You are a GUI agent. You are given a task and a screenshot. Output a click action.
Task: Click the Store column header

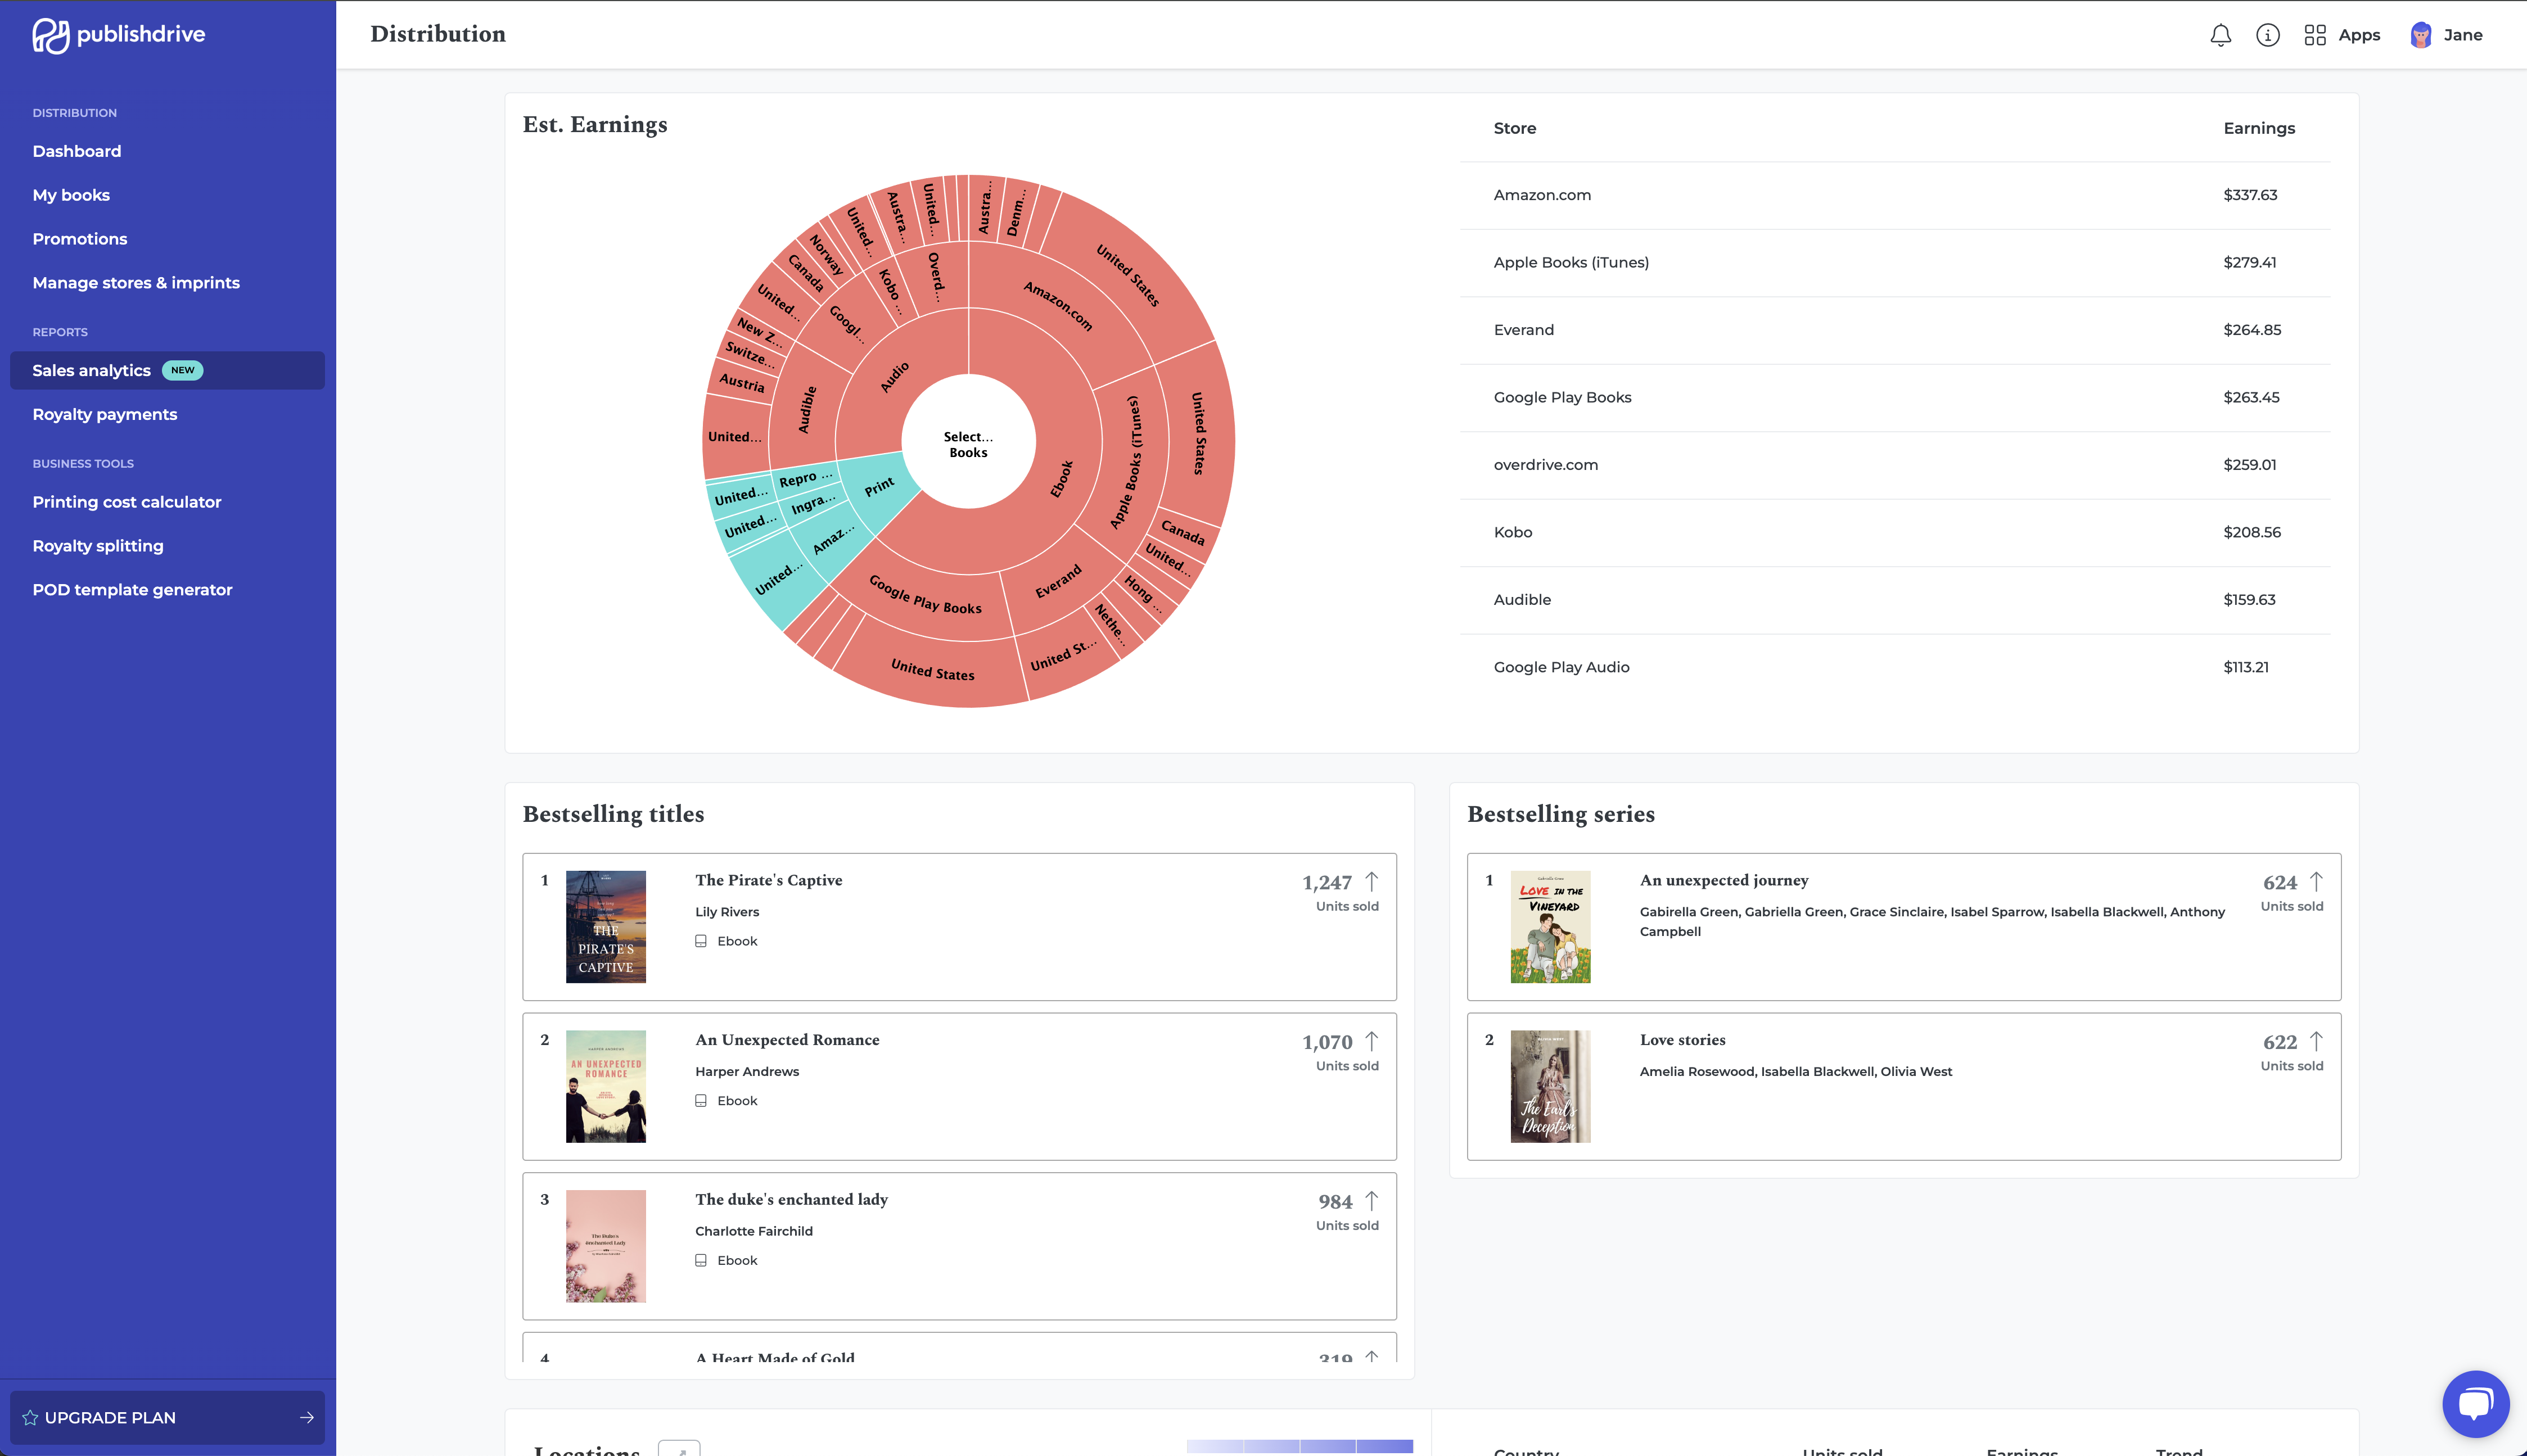1514,128
